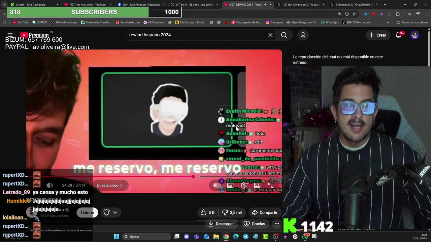Screen dimensions: 431x242
Task: Switch to the '(10) Javi Oliveira en X' tab
Action: pyautogui.click(x=300, y=4)
